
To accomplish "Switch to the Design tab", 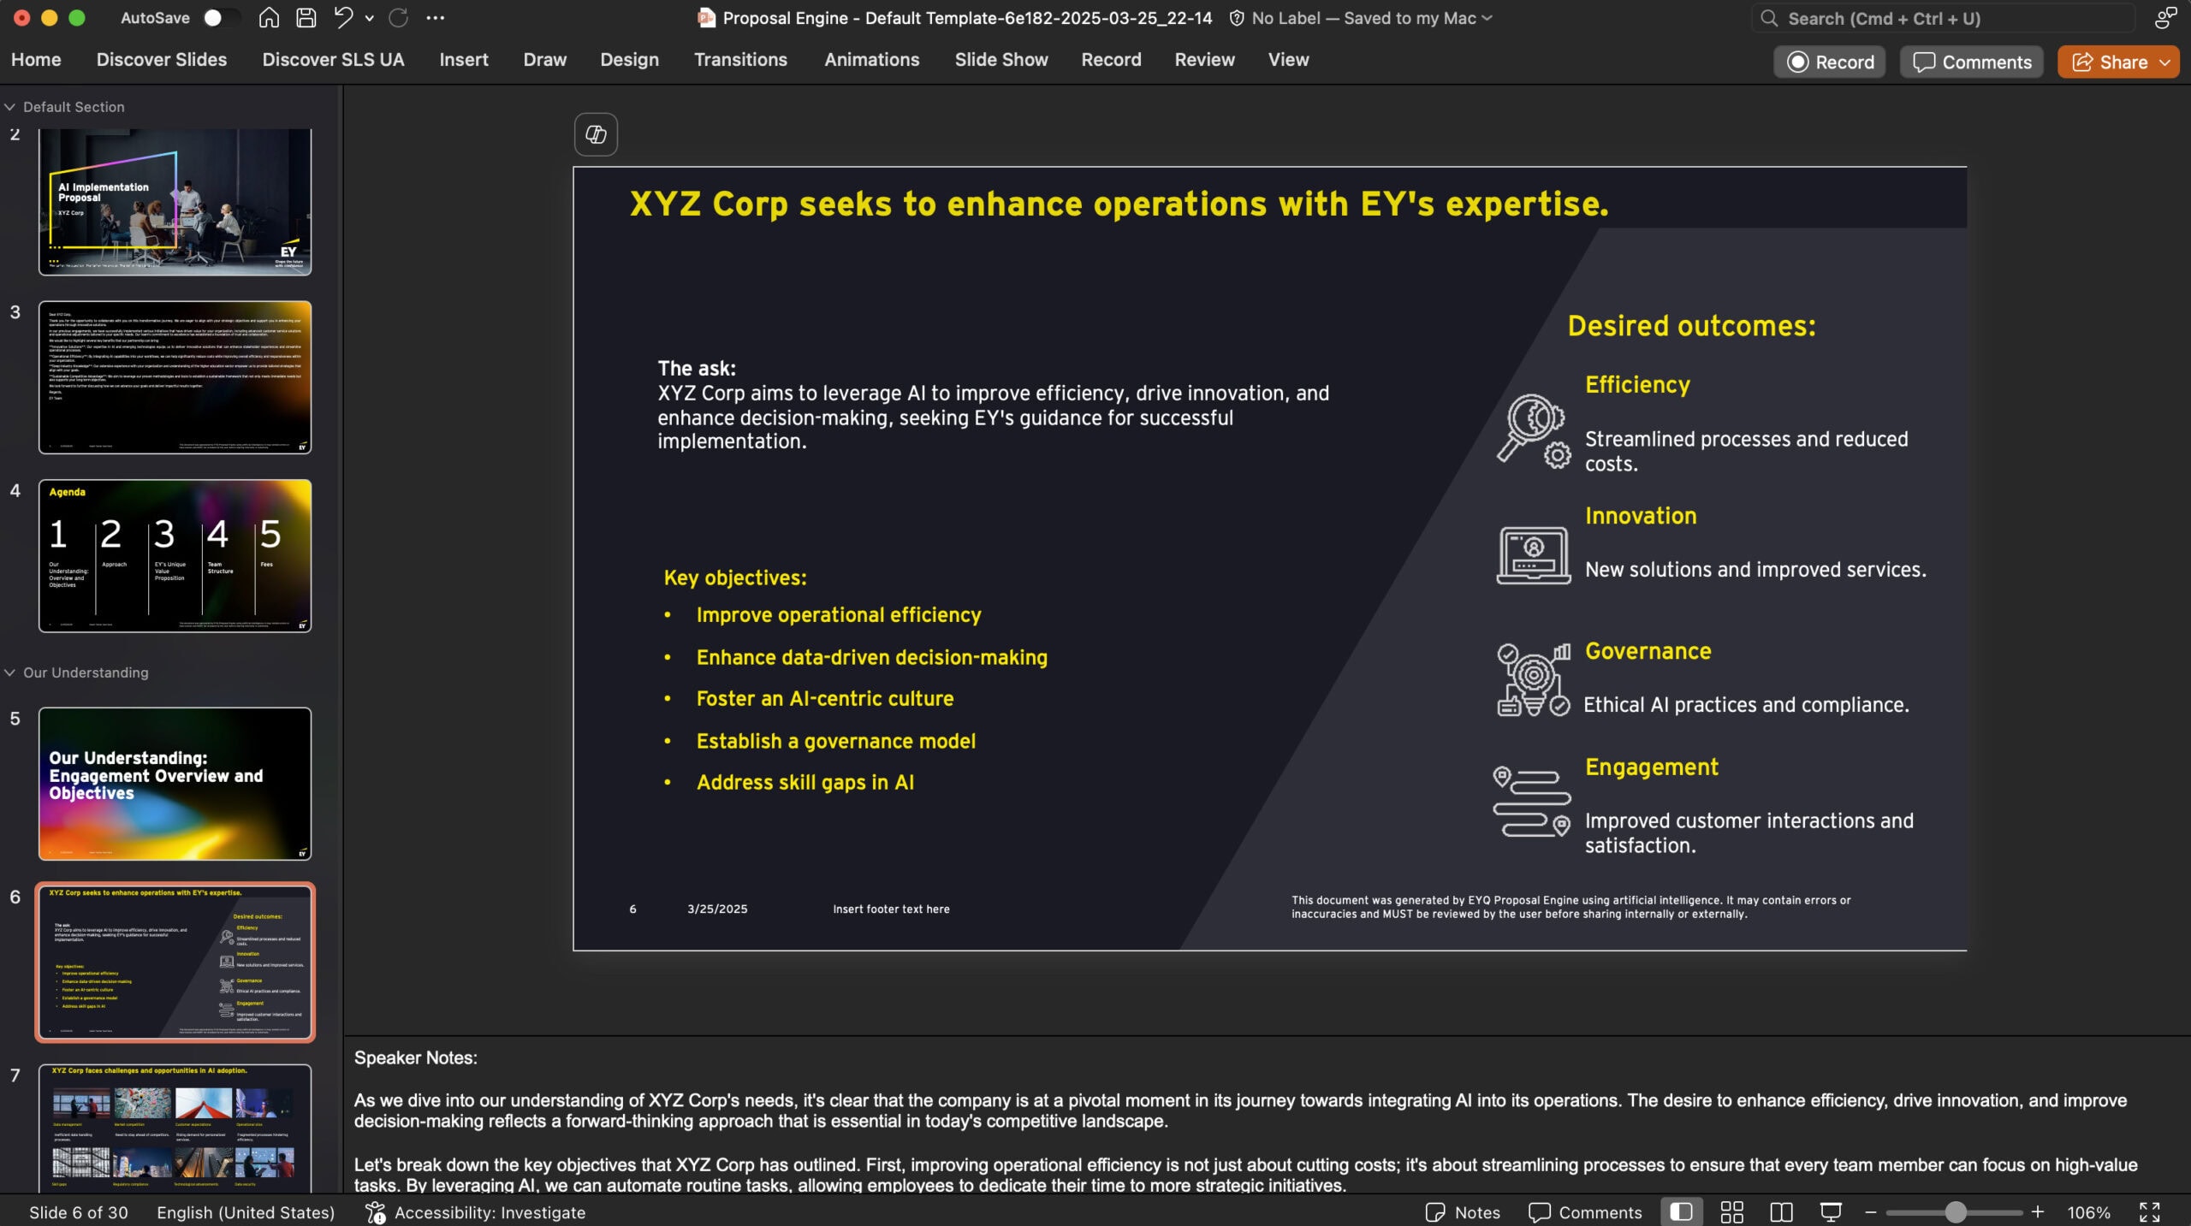I will [629, 60].
